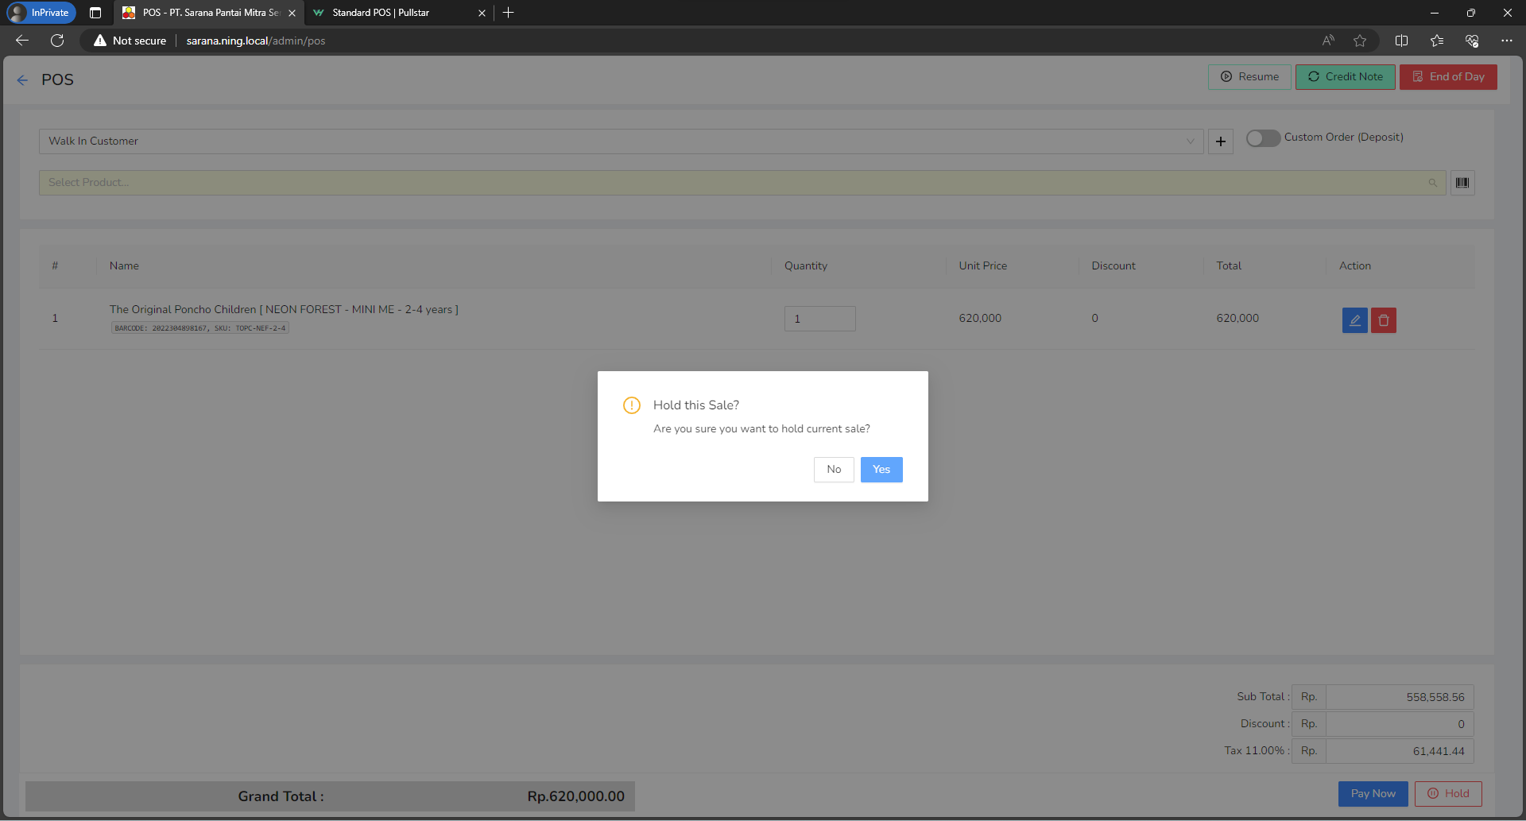
Task: Refresh the page with the reload icon
Action: click(57, 41)
